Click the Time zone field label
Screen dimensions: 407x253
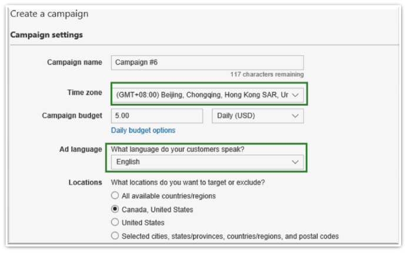[85, 93]
